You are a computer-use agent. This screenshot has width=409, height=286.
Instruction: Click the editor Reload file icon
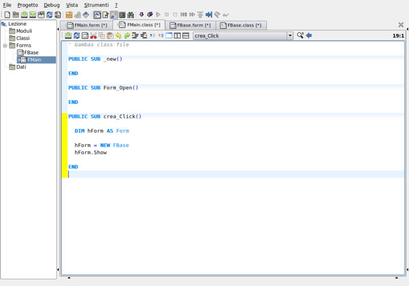[x=77, y=35]
